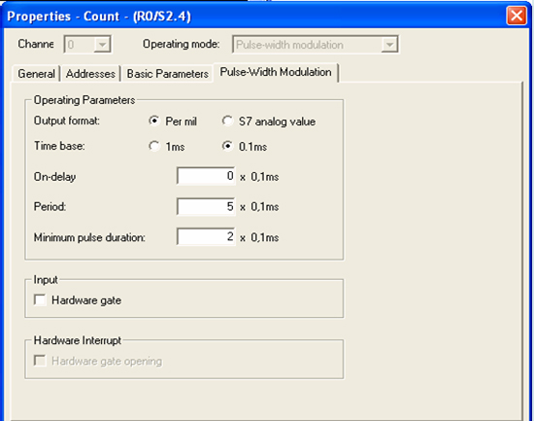The width and height of the screenshot is (534, 421).
Task: Edit the Minimum pulse duration field
Action: click(206, 236)
